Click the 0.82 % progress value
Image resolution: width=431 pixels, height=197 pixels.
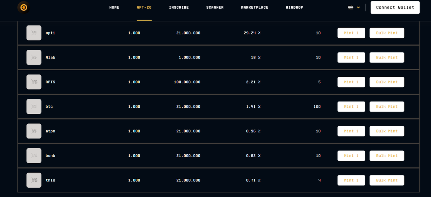pyautogui.click(x=253, y=156)
